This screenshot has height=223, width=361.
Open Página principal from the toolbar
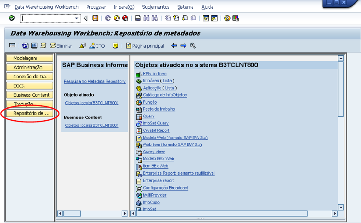(x=145, y=46)
